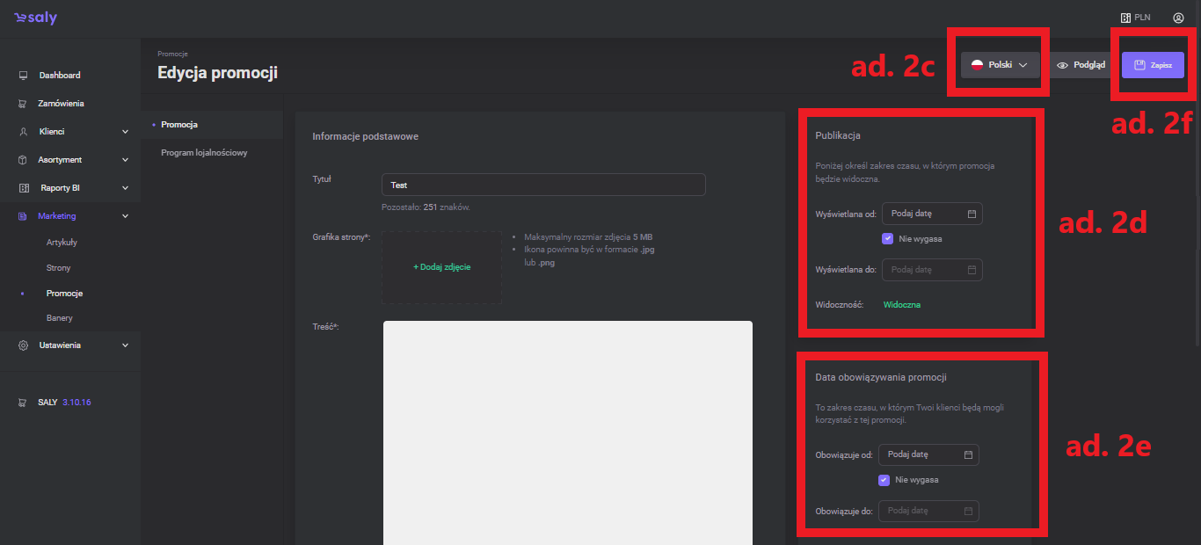The height and width of the screenshot is (545, 1201).
Task: Click the Tytuł input field
Action: 543,185
